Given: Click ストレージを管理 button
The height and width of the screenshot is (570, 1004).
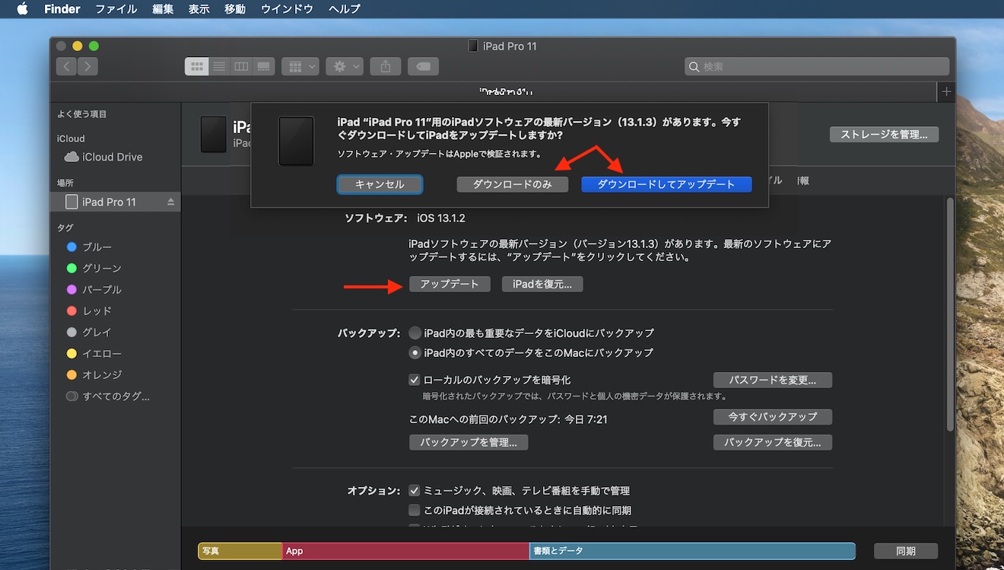Looking at the screenshot, I should pyautogui.click(x=884, y=135).
